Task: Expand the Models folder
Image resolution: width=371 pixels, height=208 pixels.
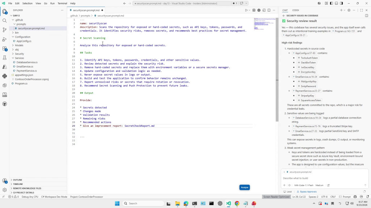Action: [19, 45]
